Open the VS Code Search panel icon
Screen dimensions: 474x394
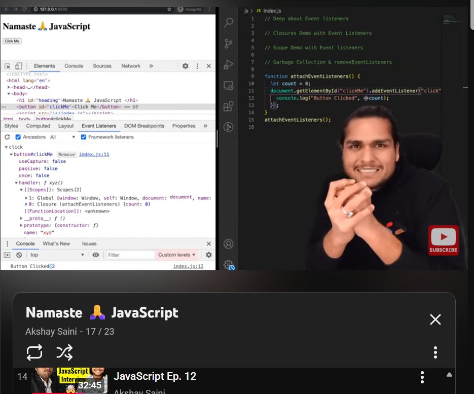(229, 22)
